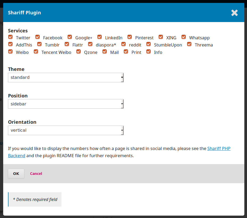Image resolution: width=247 pixels, height=218 pixels.
Task: Click the Cancel link
Action: 36,174
